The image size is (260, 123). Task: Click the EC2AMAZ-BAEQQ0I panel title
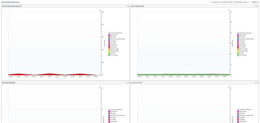(9, 83)
